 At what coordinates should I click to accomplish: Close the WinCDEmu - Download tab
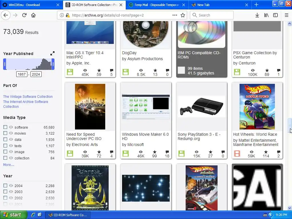coord(58,5)
